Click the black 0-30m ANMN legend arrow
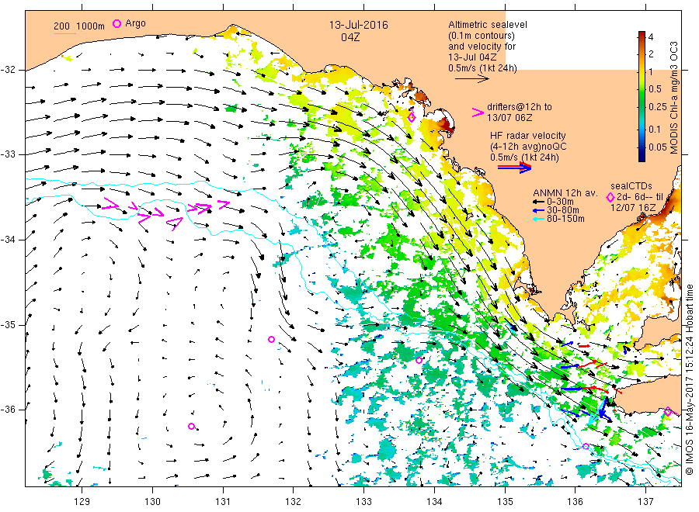Image resolution: width=699 pixels, height=512 pixels. tap(538, 202)
